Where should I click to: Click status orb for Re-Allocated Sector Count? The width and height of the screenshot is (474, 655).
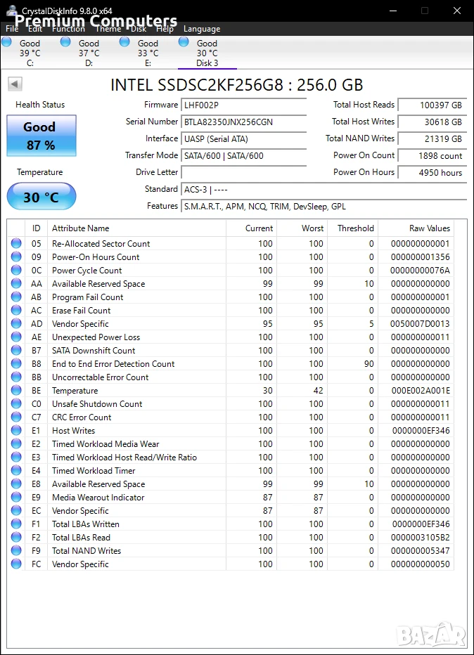(x=16, y=243)
